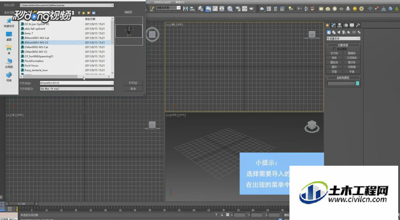
Task: Switch to the Modify panel tab
Action: click(x=333, y=25)
